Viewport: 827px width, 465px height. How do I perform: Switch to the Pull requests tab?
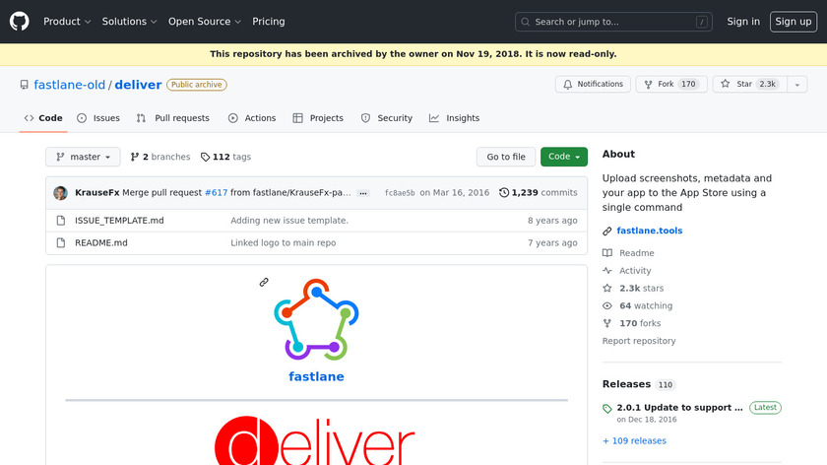pos(172,118)
